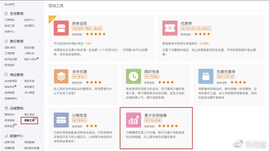Open 营销活动 in the sidebar
The width and height of the screenshot is (269, 151).
click(10, 114)
